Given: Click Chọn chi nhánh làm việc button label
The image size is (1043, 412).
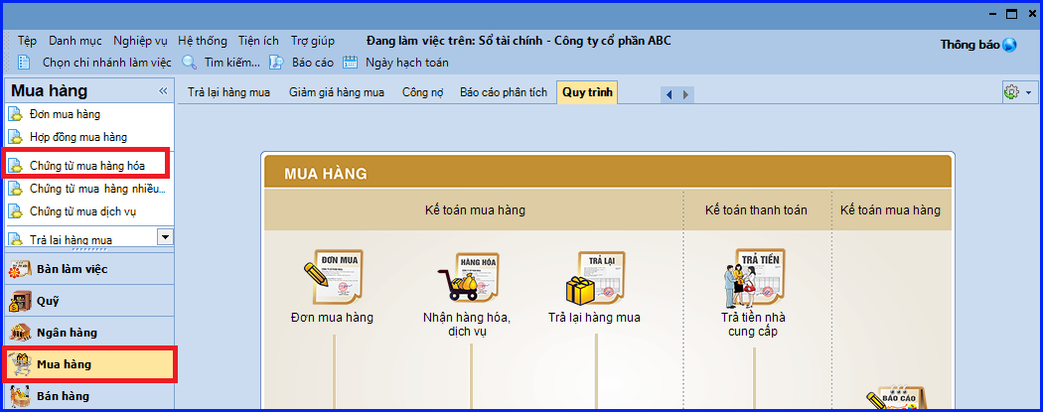Looking at the screenshot, I should 107,63.
